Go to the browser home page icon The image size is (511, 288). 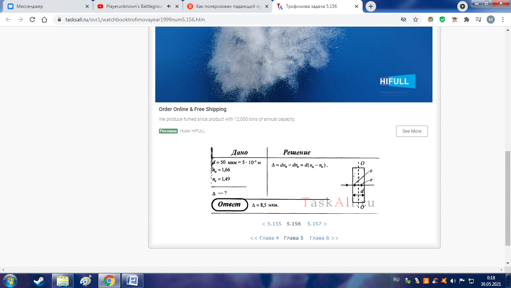(44, 19)
